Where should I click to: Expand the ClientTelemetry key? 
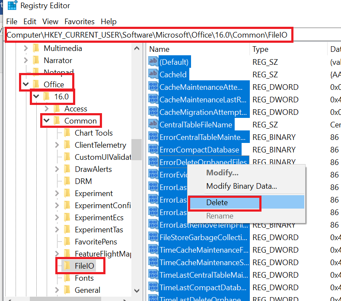tap(57, 145)
